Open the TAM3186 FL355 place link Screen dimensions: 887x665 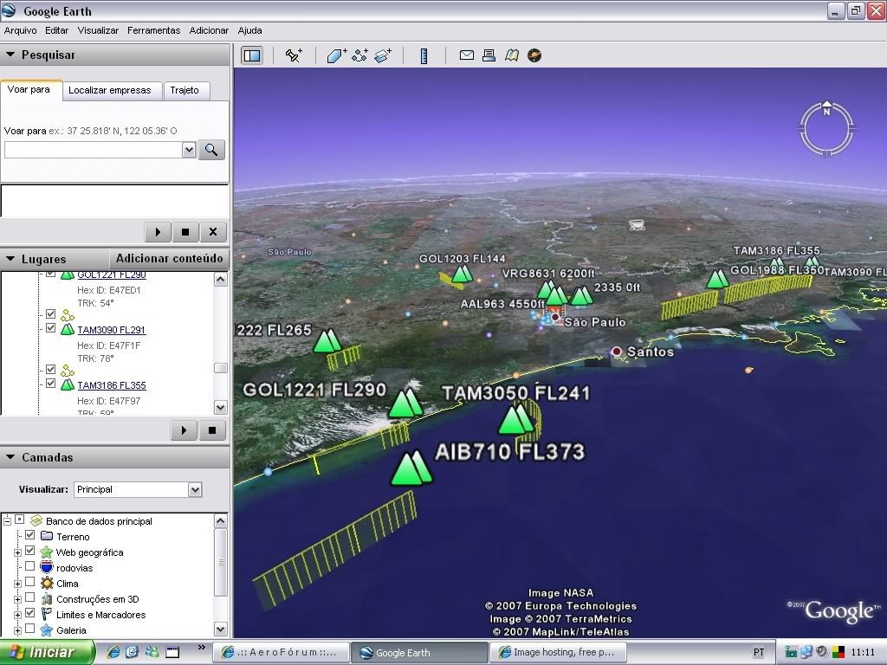pos(112,385)
